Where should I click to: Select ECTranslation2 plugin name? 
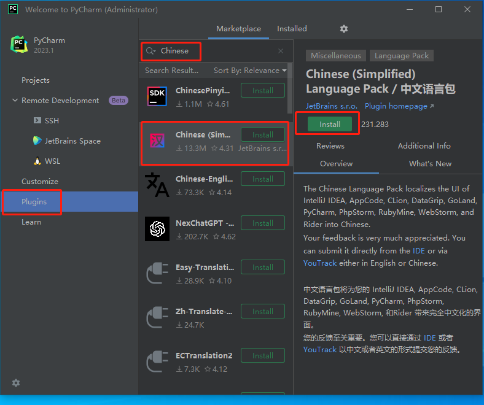[204, 355]
